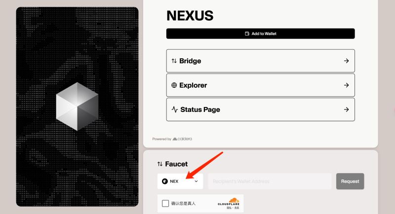This screenshot has height=214, width=395.
Task: Open the NEX token dropdown
Action: click(x=180, y=181)
